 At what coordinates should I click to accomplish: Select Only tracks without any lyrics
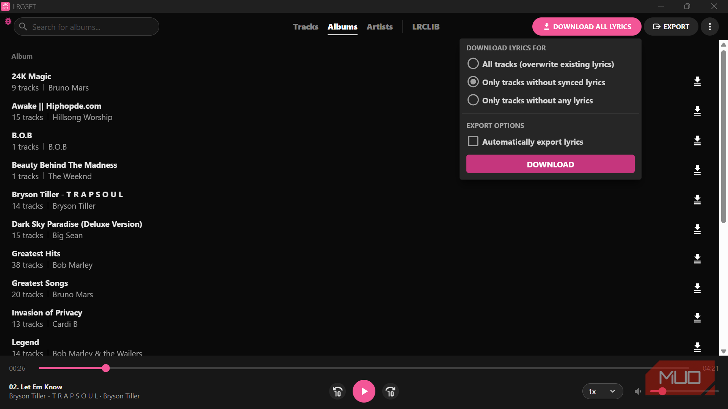coord(530,100)
